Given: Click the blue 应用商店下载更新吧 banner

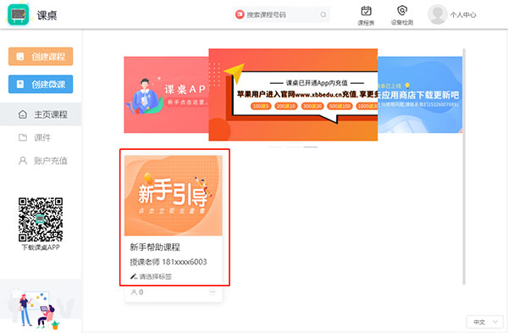Looking at the screenshot, I should [420, 95].
